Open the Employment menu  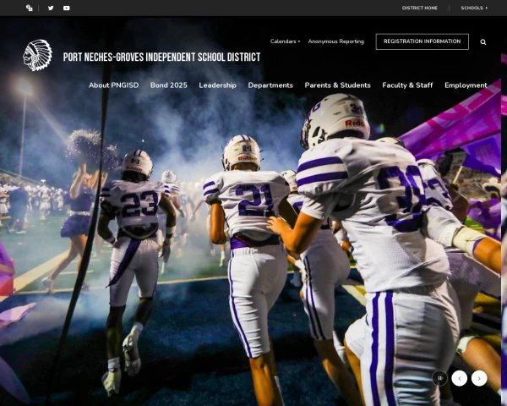(x=466, y=85)
